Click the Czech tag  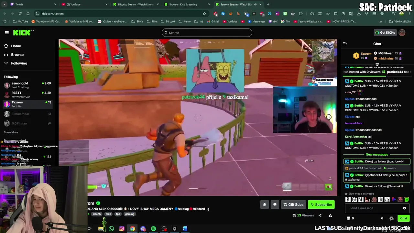pos(97,214)
